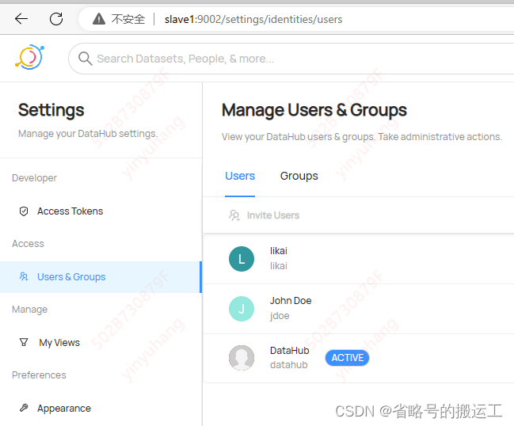Click the Invite Users person-plus icon
This screenshot has width=514, height=426.
234,215
